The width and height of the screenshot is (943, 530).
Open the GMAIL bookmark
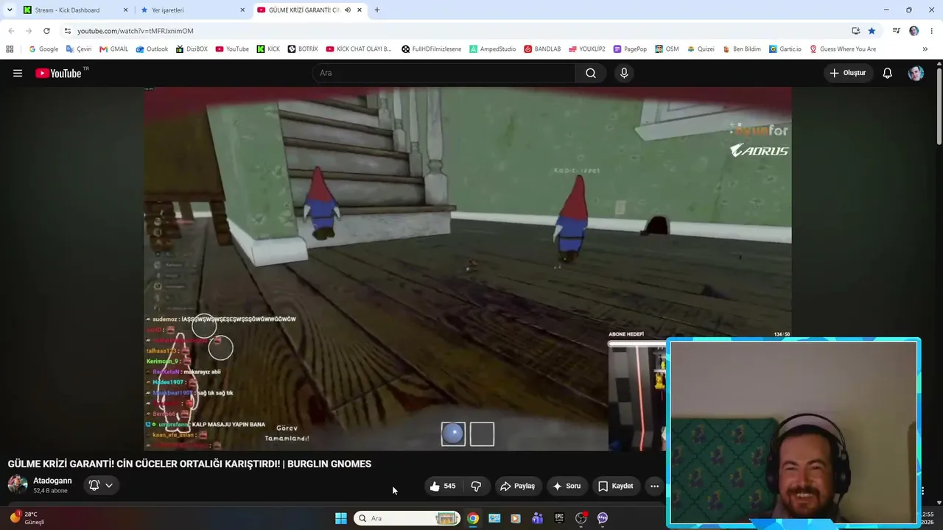114,49
